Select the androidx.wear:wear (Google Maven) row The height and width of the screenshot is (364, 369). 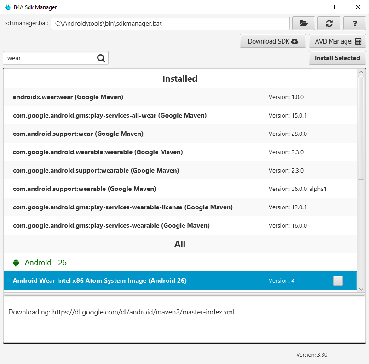pos(180,97)
